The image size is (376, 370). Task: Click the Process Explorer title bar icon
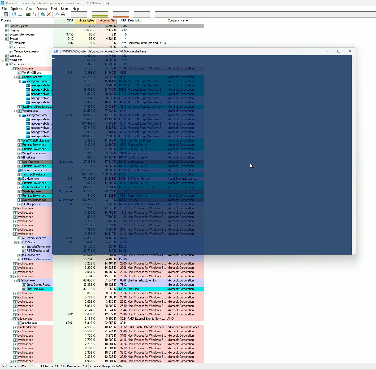(x=2, y=3)
